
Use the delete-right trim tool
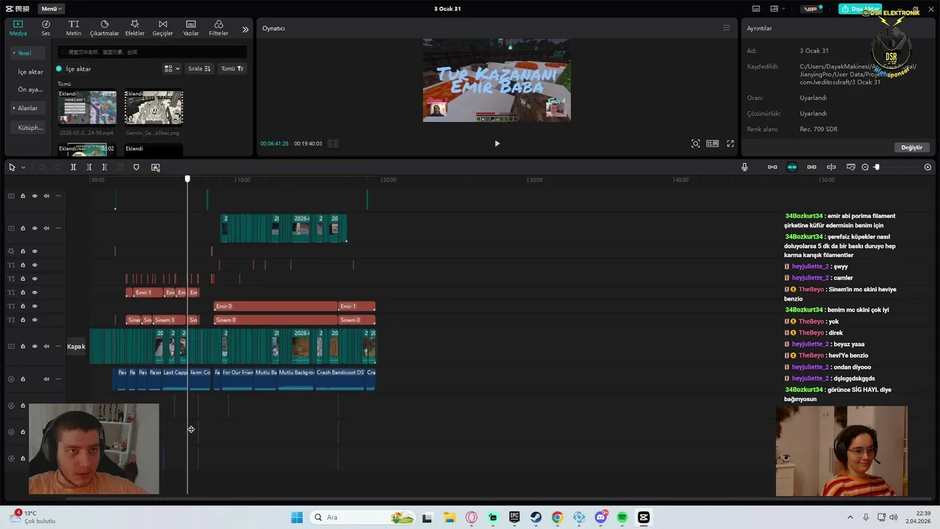pos(104,168)
